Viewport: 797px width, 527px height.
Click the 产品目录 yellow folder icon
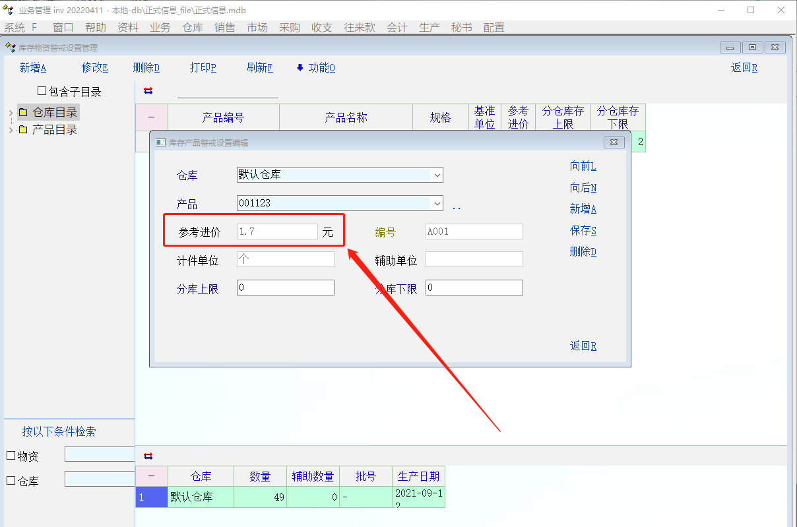(23, 130)
